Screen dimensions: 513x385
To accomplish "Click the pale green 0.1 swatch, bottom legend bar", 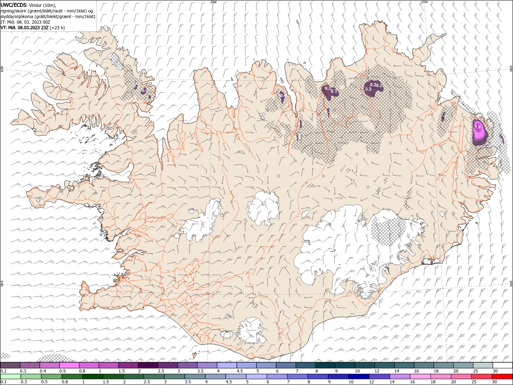I will pyautogui.click(x=10, y=377).
